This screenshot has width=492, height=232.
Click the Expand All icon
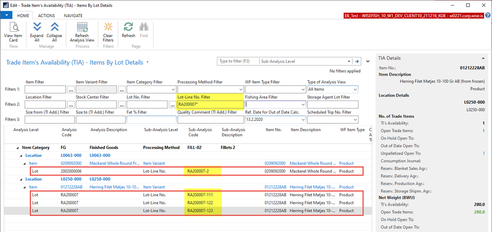[x=37, y=28]
